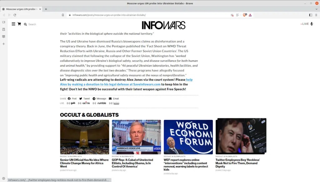Share article via Facebook Post
The width and height of the screenshot is (320, 182).
coord(72,99)
